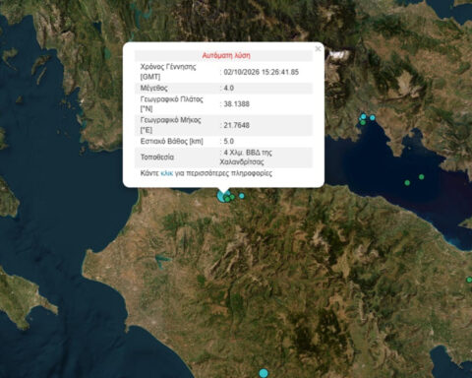This screenshot has width=472, height=378.
Task: Click the green marker at the right map edge
Action: [469, 280]
